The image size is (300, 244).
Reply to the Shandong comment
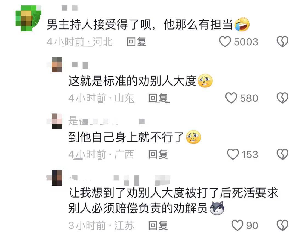click(x=159, y=98)
